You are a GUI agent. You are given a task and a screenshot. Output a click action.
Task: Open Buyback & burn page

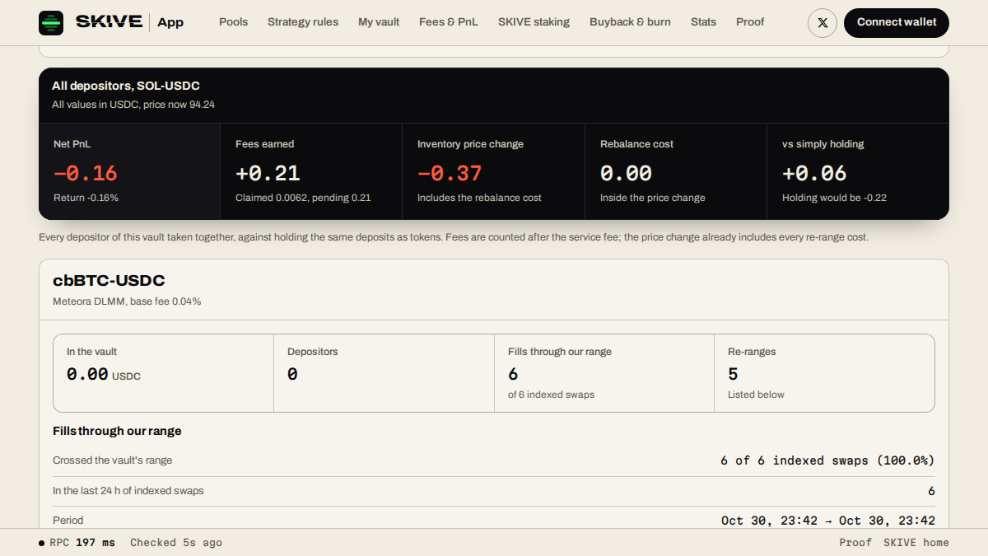(x=630, y=22)
